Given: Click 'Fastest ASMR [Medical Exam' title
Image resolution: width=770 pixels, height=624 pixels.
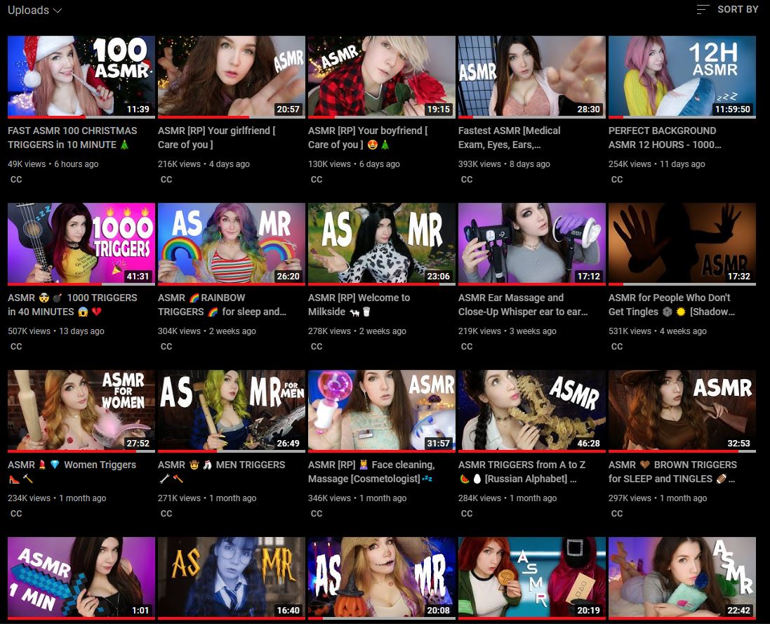Looking at the screenshot, I should tap(510, 138).
